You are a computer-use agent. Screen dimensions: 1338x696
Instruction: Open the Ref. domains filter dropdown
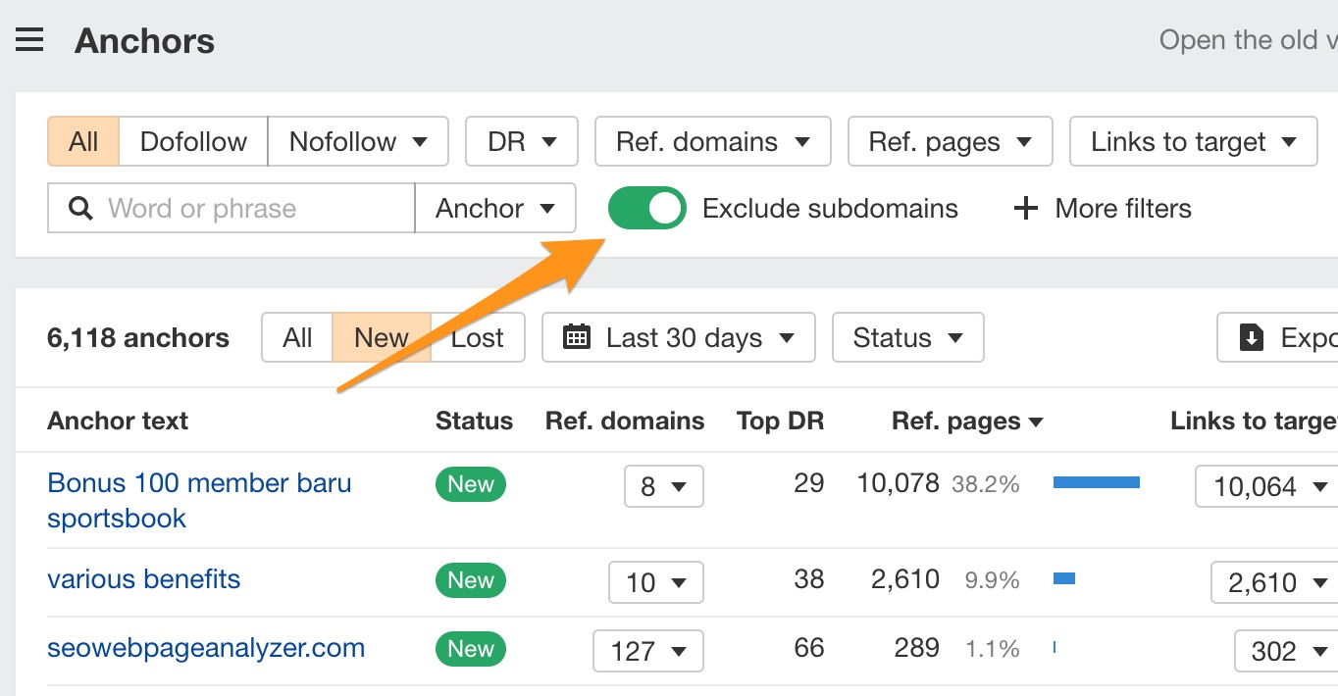[x=712, y=142]
